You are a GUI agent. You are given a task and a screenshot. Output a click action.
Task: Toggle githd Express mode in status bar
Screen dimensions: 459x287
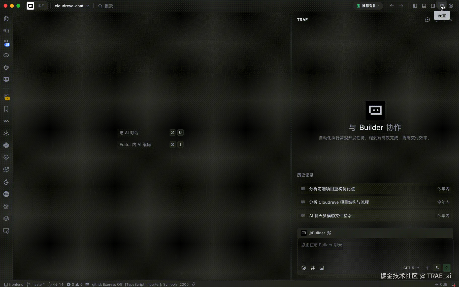pyautogui.click(x=107, y=284)
